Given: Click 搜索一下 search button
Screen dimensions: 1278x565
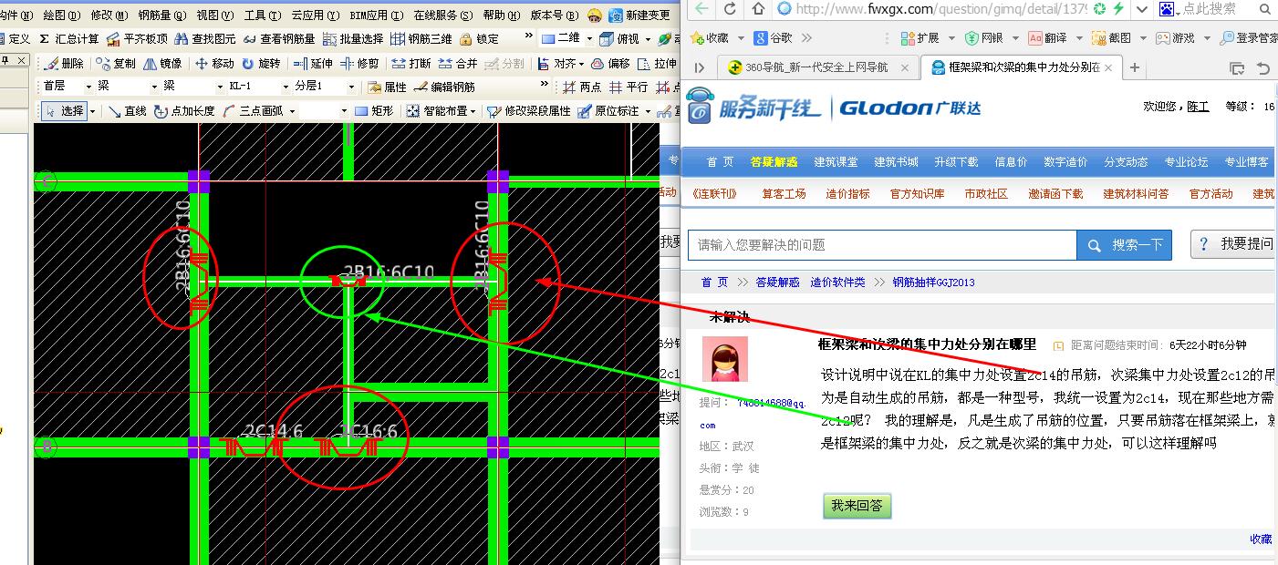Looking at the screenshot, I should [1125, 245].
